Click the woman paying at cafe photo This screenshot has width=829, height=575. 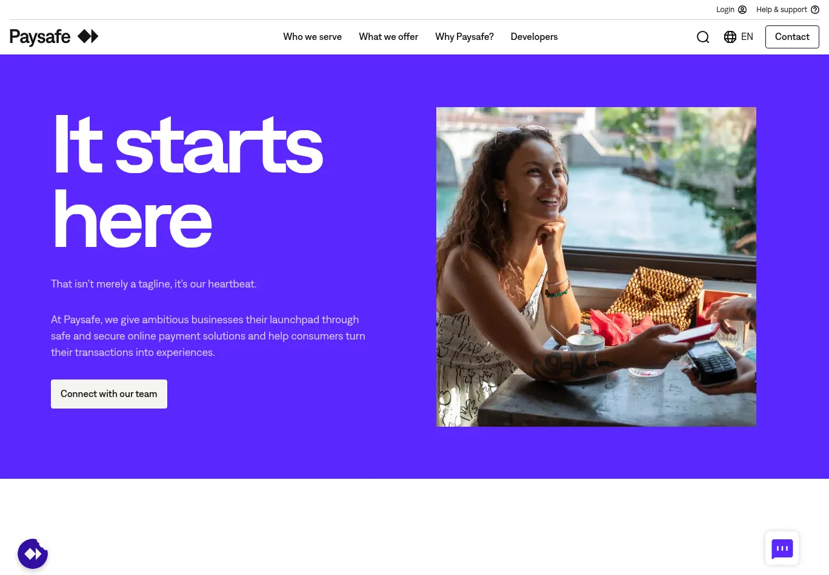pos(596,267)
